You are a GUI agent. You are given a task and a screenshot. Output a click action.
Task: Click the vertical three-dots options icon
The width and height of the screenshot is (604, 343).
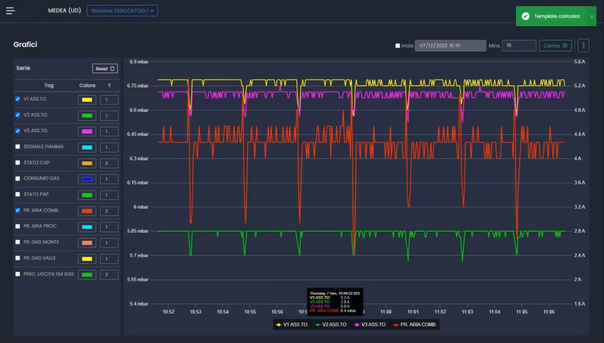pos(583,45)
